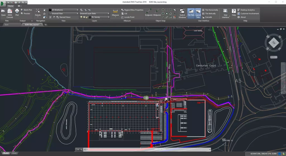This screenshot has width=286, height=156.
Task: Run the List command
Action: (124, 13)
